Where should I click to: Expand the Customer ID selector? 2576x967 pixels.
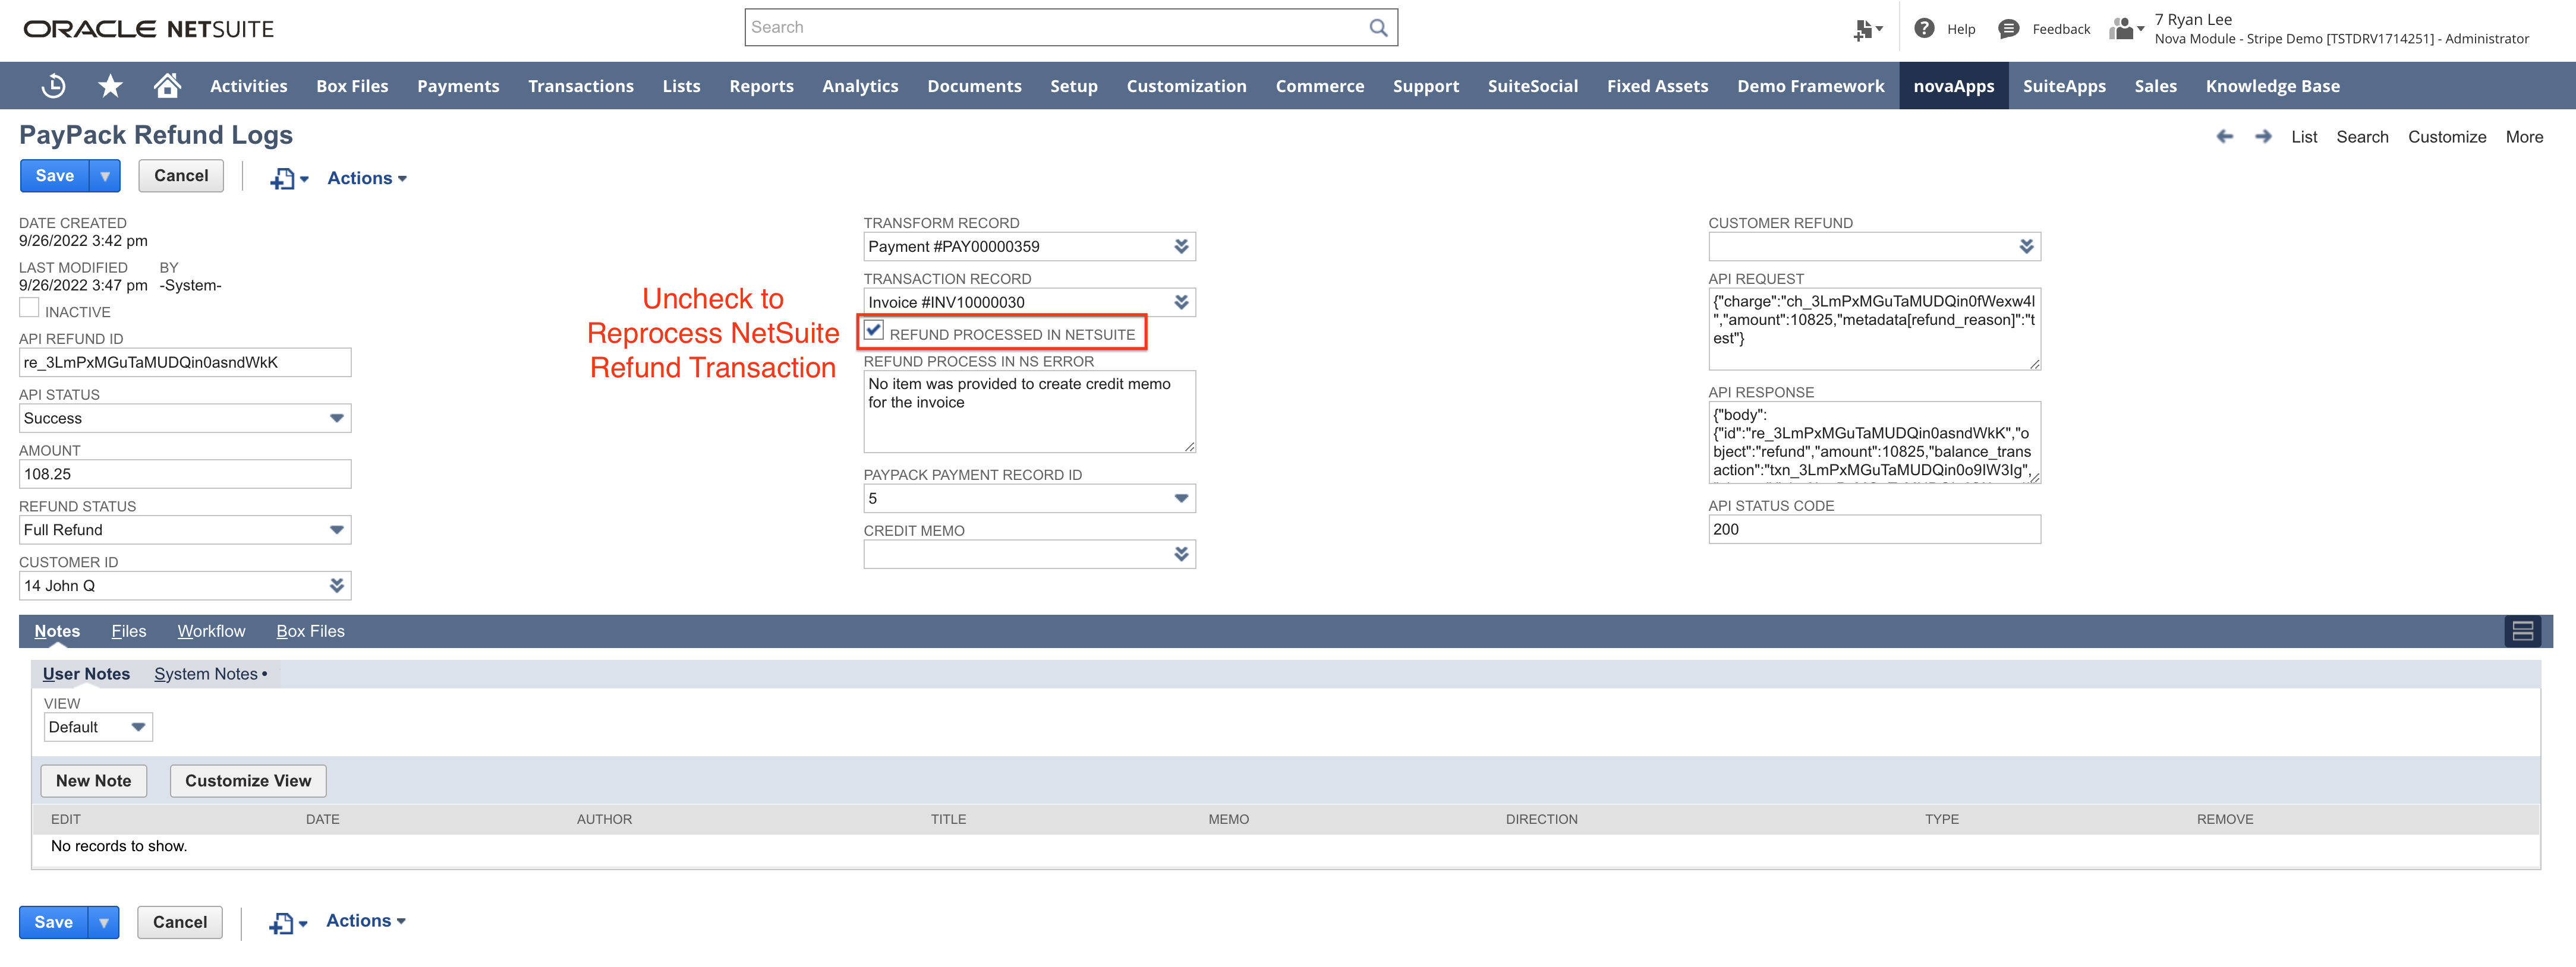(x=337, y=586)
